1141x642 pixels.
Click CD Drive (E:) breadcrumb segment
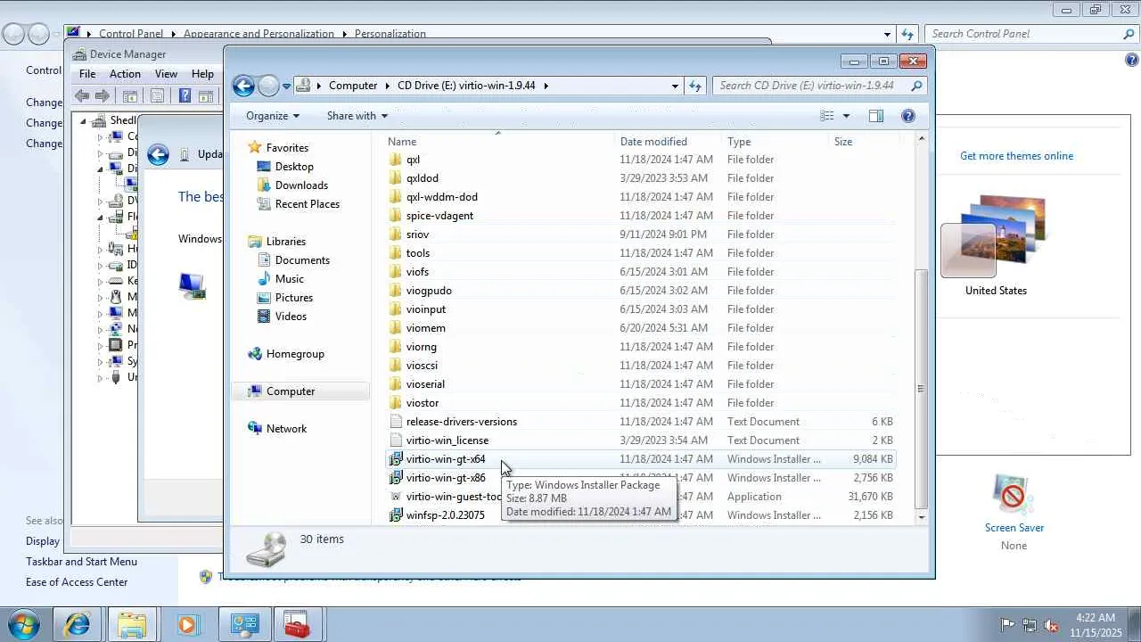(x=466, y=86)
